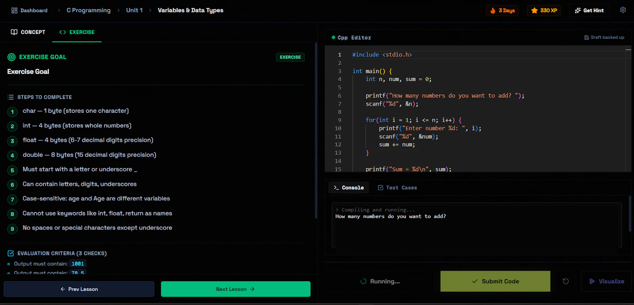This screenshot has width=634, height=305.
Task: Open the settings gear icon
Action: tap(623, 10)
